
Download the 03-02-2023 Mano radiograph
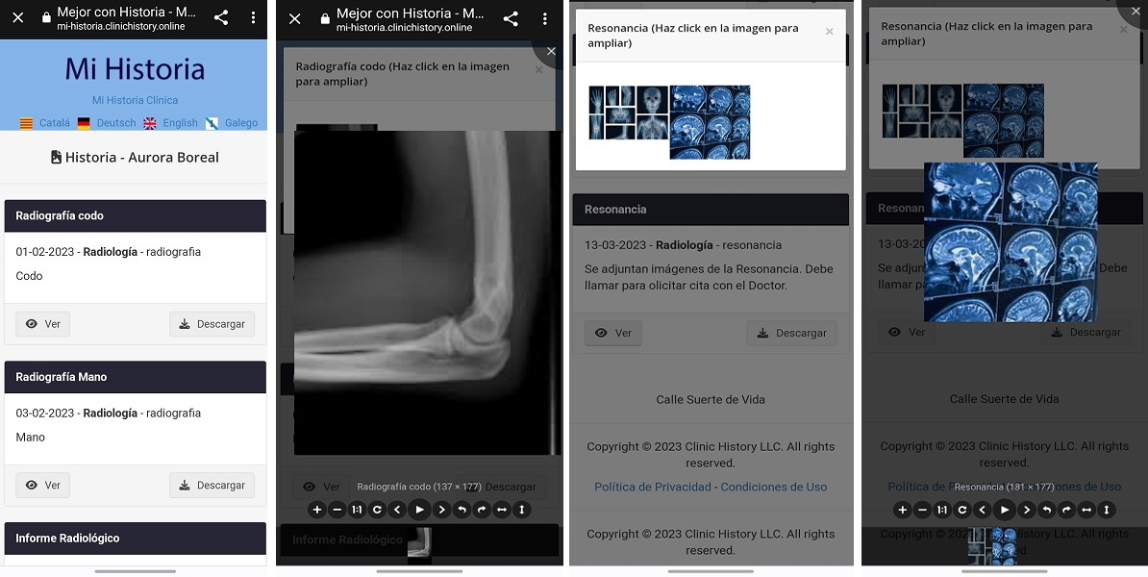[x=212, y=485]
